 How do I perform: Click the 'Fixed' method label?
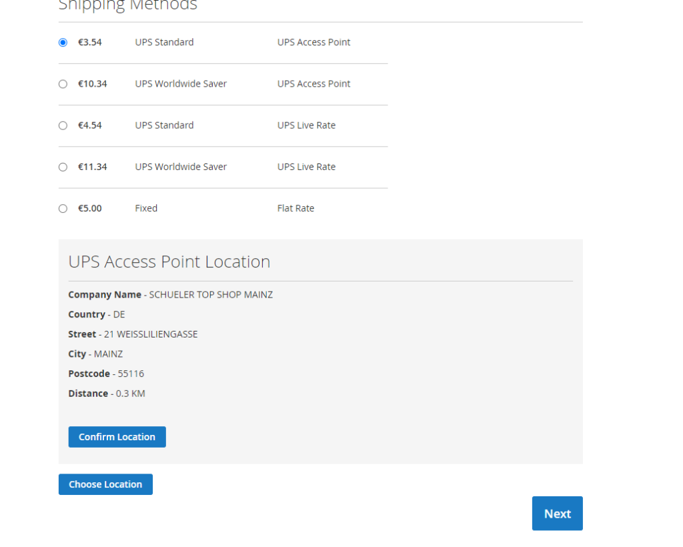click(146, 208)
